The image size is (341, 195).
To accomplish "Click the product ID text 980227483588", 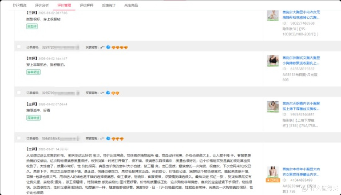I will (x=302, y=23).
